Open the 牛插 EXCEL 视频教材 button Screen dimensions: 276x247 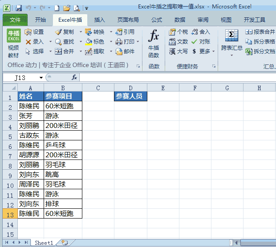(13, 43)
